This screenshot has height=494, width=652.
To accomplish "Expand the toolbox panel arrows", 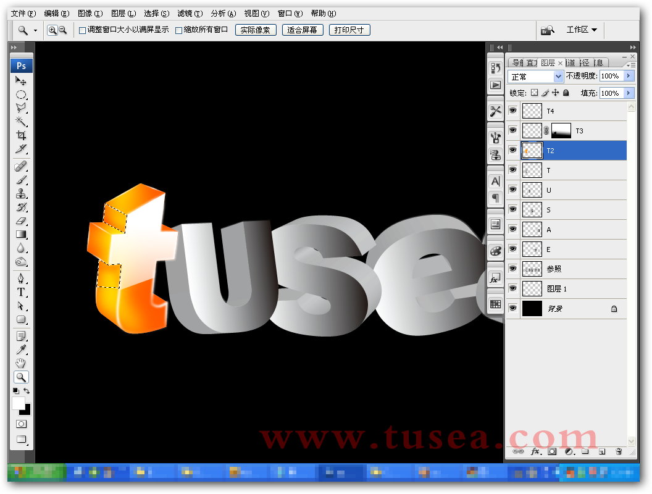I will click(14, 48).
